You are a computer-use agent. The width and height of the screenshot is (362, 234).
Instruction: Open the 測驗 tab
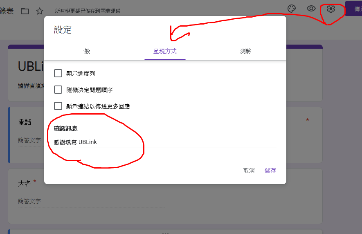pos(246,51)
